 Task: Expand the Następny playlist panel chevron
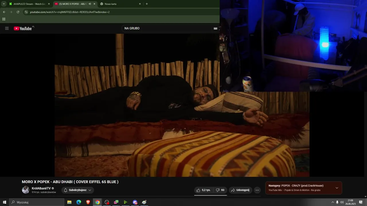(337, 188)
